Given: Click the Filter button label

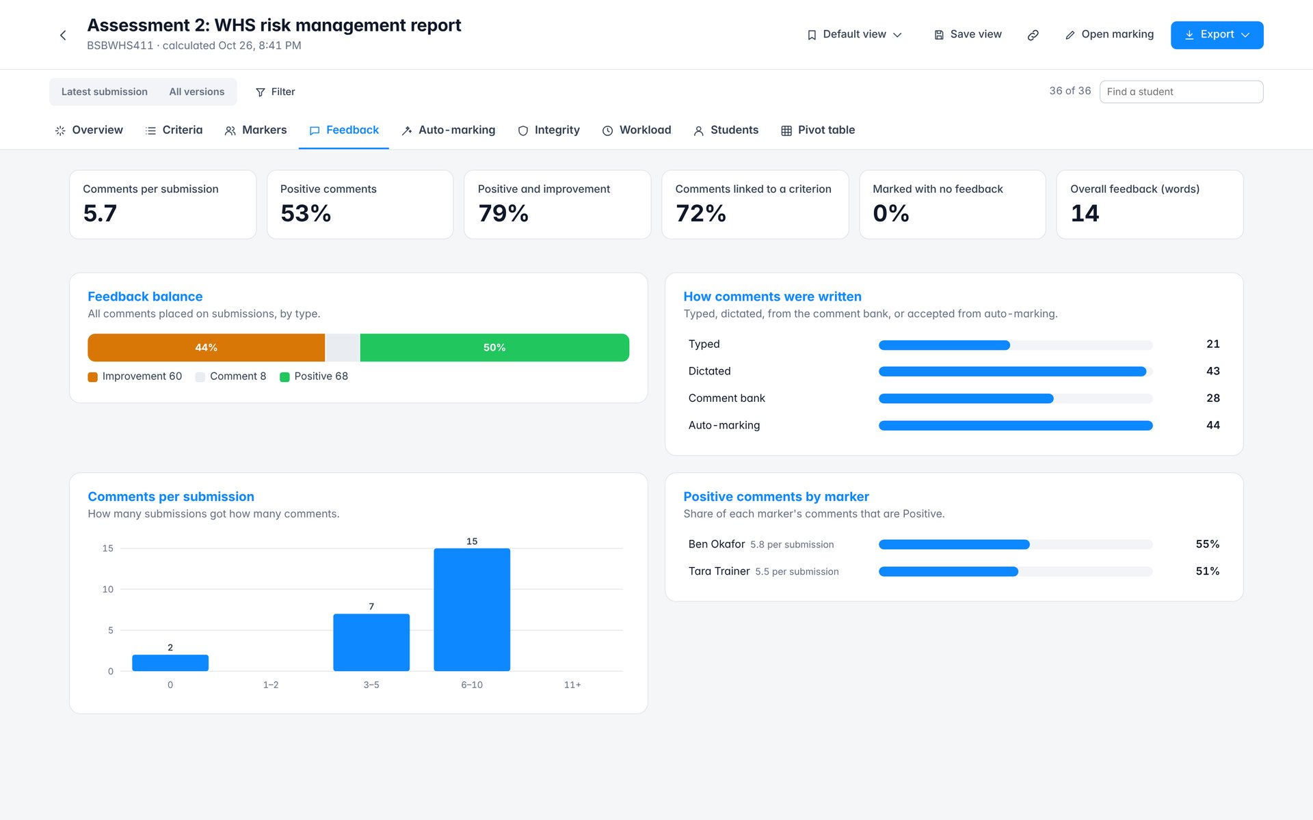Looking at the screenshot, I should pos(283,92).
